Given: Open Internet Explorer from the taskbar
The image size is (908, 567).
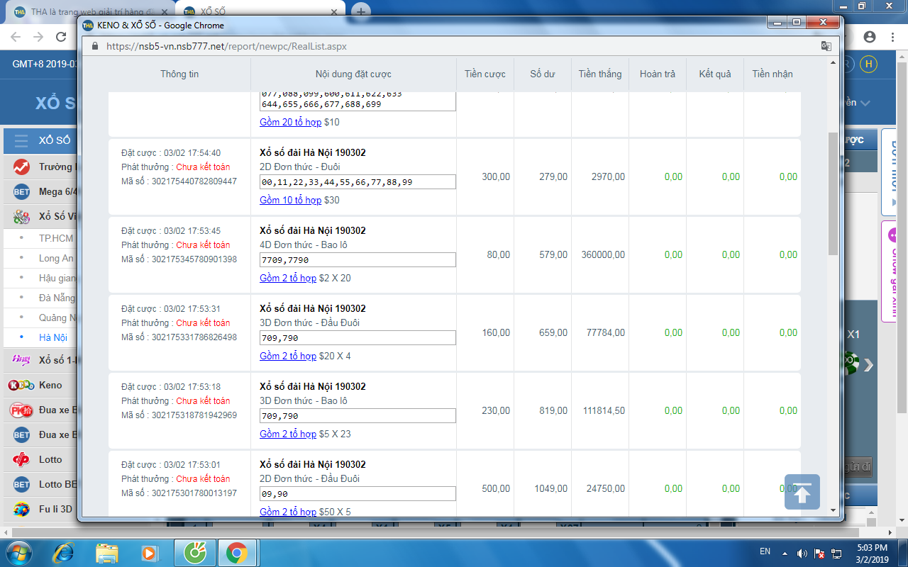Looking at the screenshot, I should (x=64, y=552).
